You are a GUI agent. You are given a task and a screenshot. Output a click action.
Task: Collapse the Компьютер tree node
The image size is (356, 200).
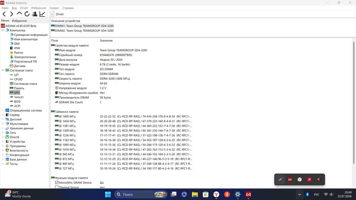3,30
